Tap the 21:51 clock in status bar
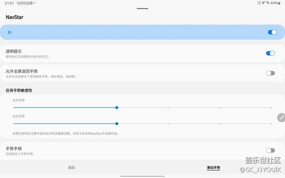The width and height of the screenshot is (285, 178). [x=9, y=3]
